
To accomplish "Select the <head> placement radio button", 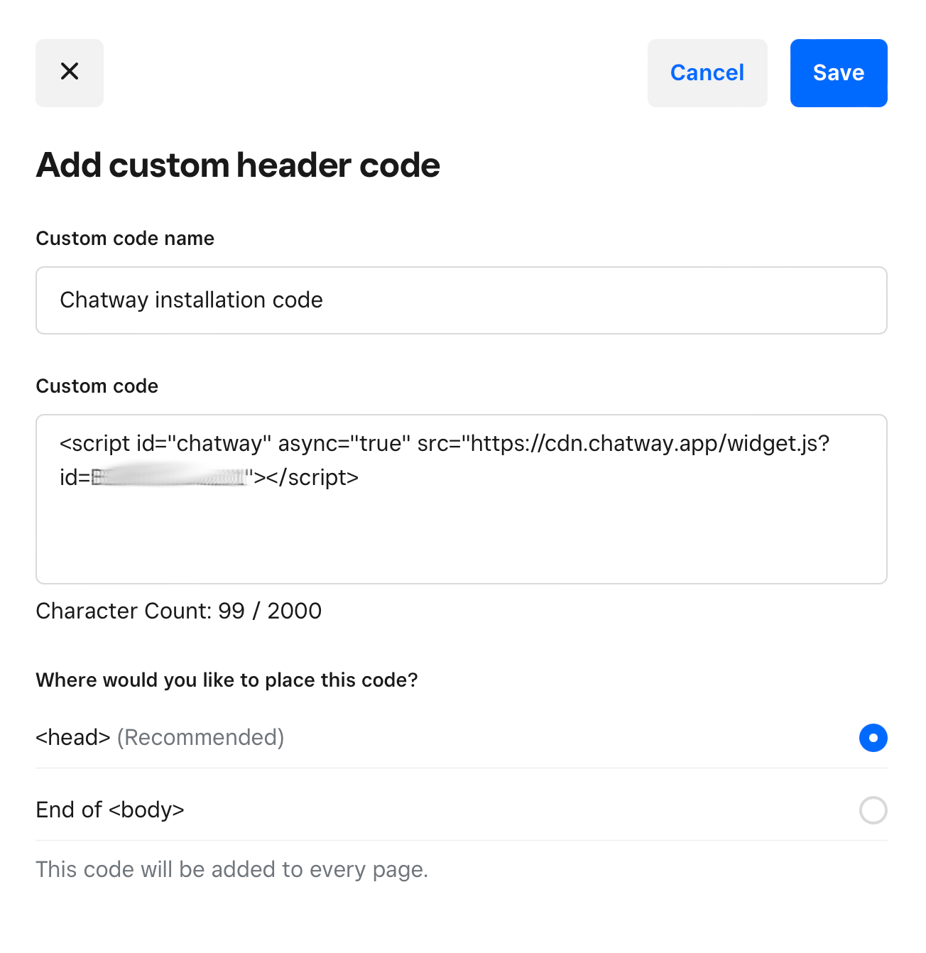I will [x=873, y=738].
